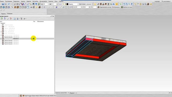172x97 pixels.
Task: Select the straight line drawing tool
Action: point(61,7)
